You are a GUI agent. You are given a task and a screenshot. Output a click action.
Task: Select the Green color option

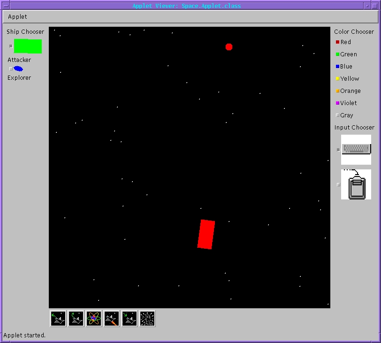(x=346, y=54)
